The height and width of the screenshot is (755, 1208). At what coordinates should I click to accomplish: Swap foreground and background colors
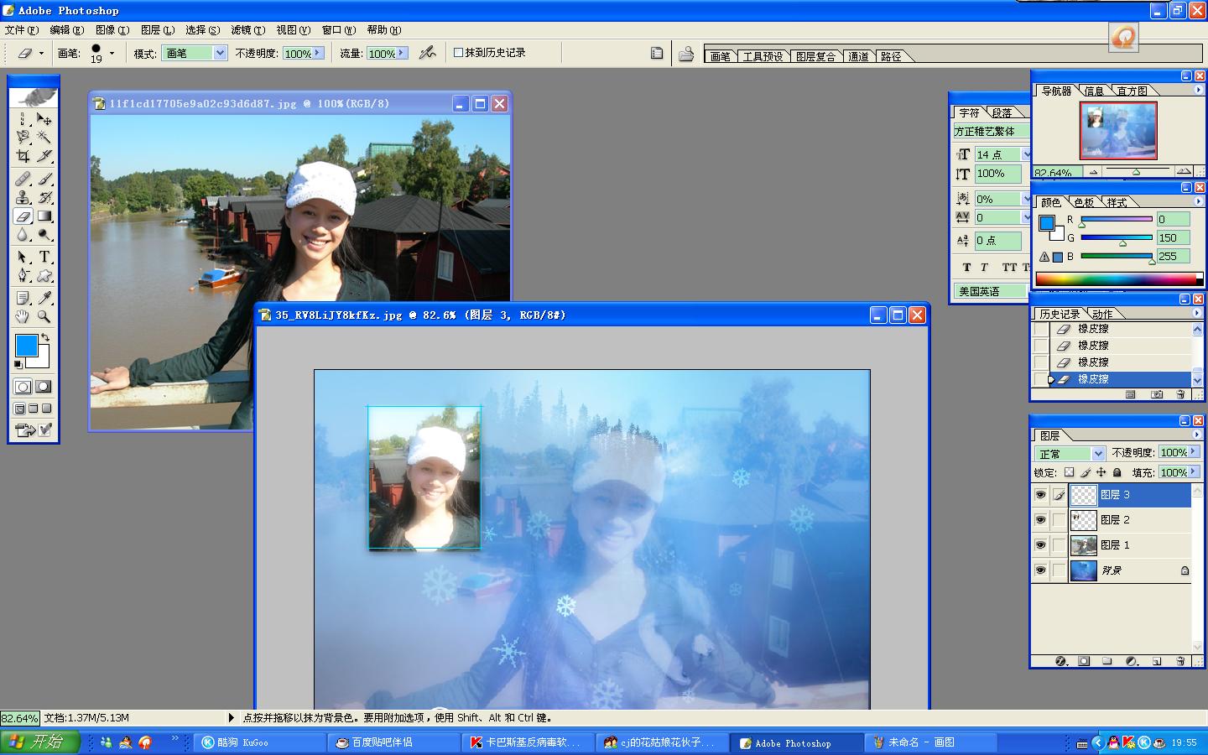coord(44,337)
